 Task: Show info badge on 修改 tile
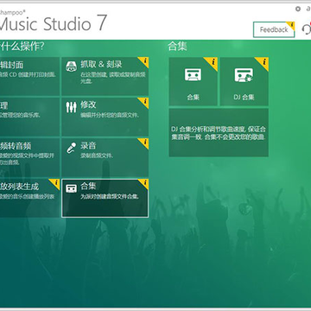click(144, 102)
